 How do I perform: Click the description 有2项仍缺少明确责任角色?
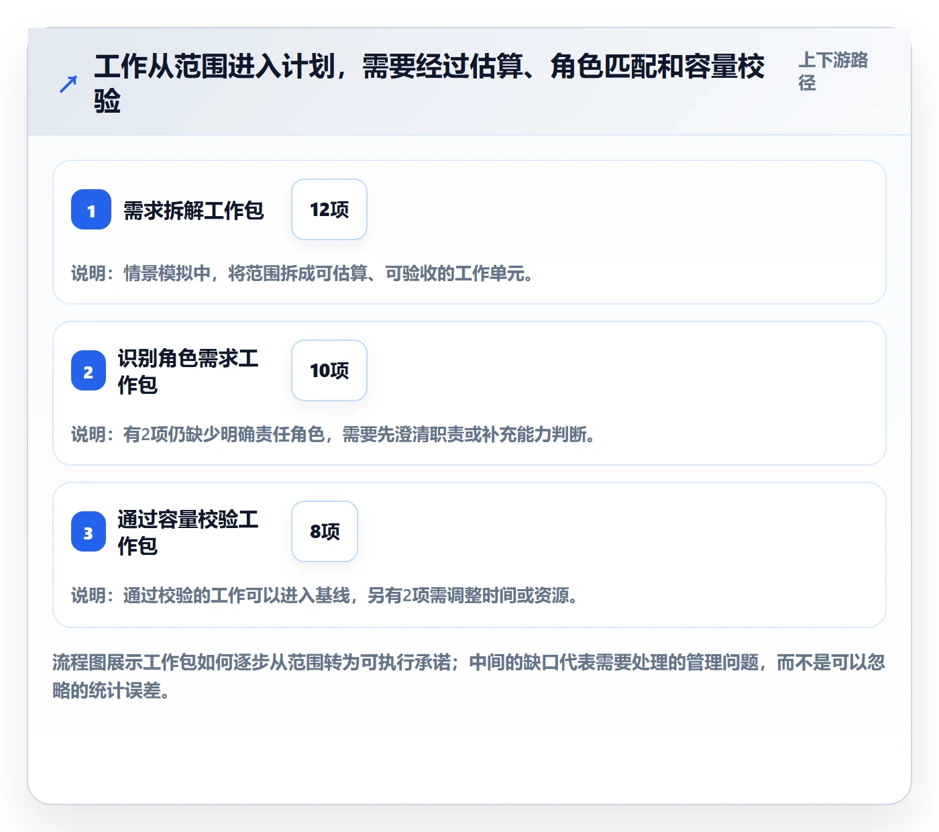click(x=333, y=434)
